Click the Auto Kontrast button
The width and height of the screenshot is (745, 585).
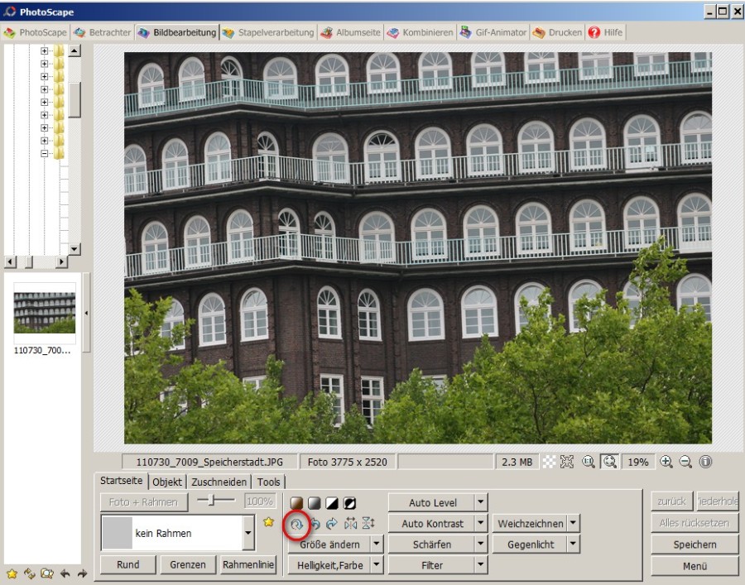(432, 523)
